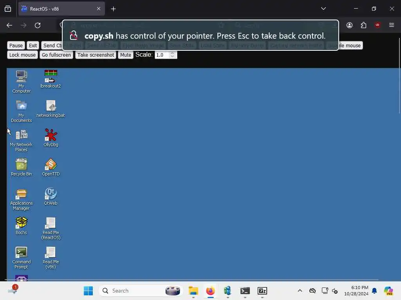Go forward one page in browser history
Image resolution: width=401 pixels, height=300 pixels.
click(x=23, y=25)
